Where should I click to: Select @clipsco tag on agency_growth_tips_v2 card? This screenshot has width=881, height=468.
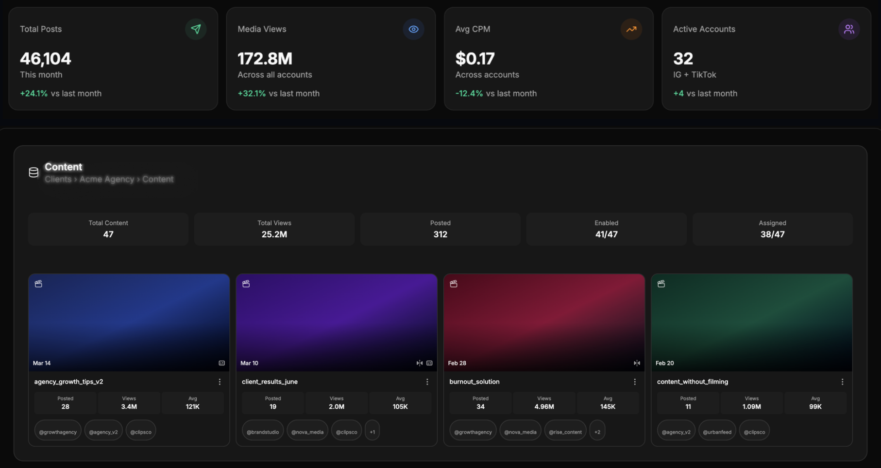tap(141, 431)
